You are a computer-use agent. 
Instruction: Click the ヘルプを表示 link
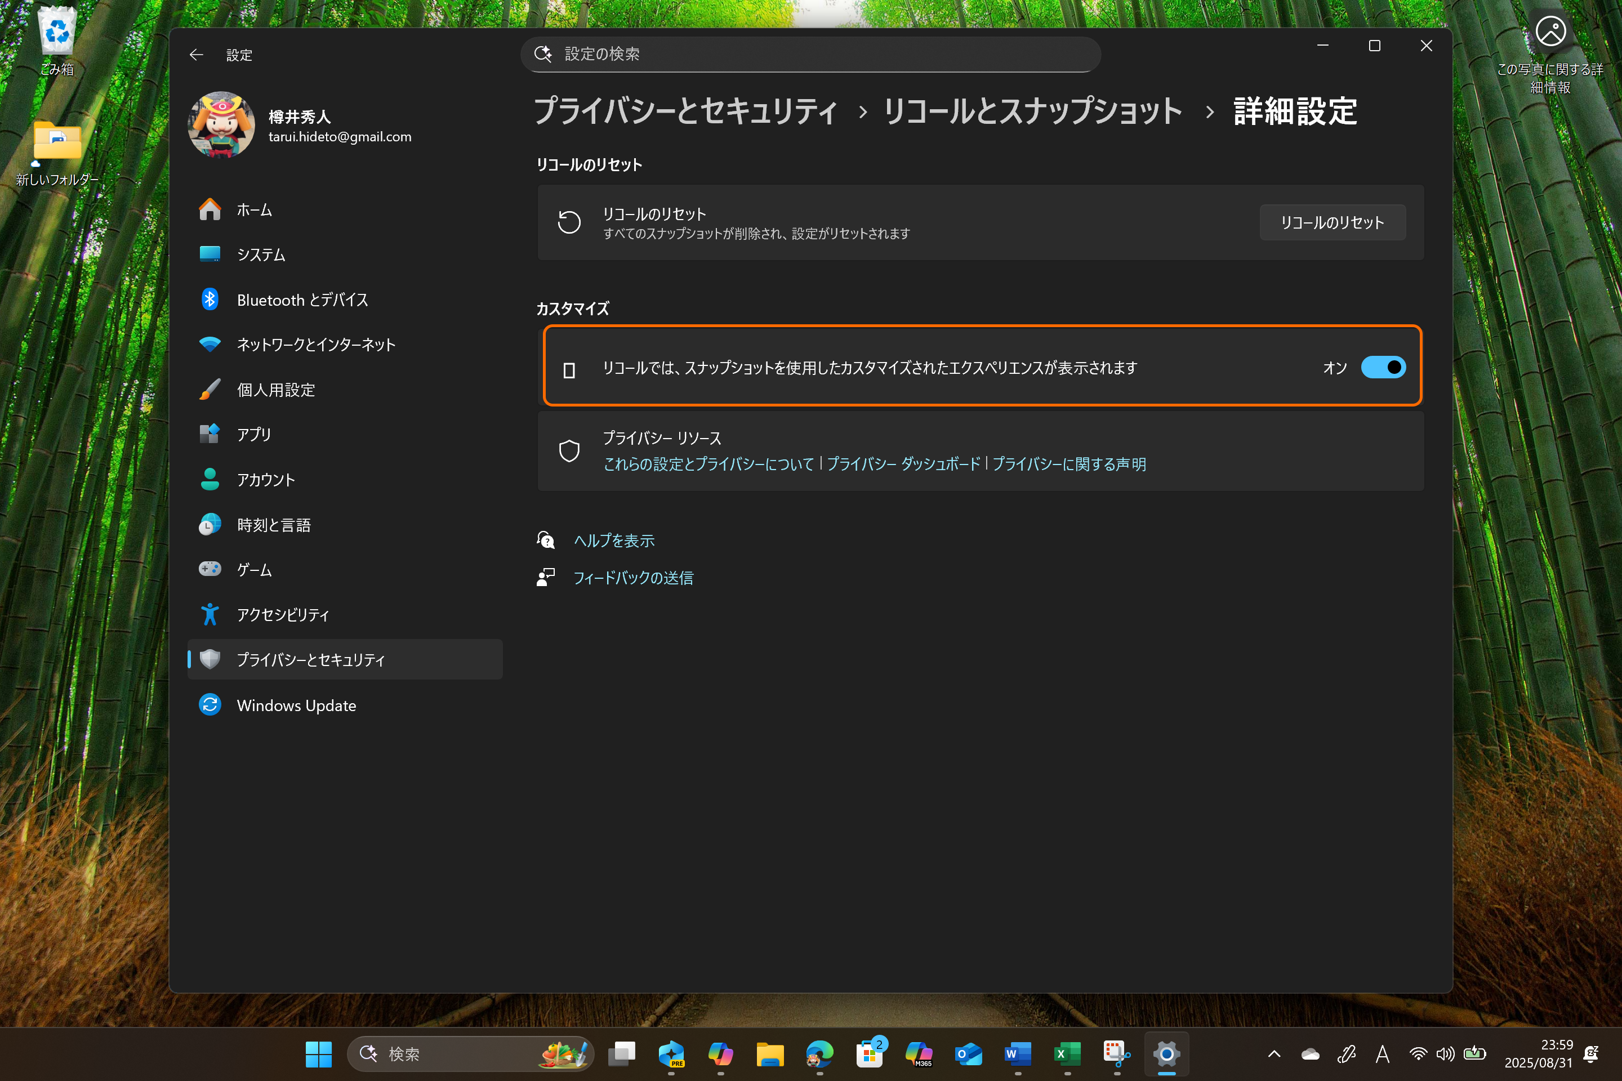[614, 540]
